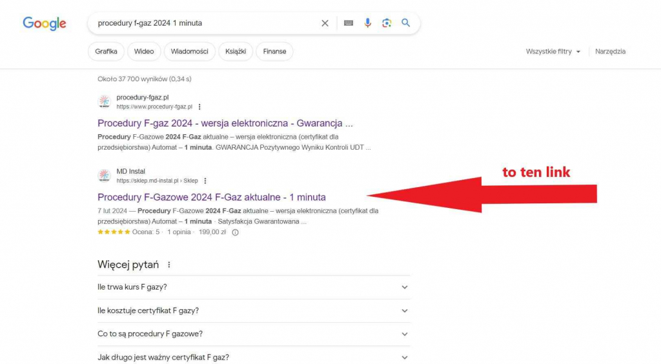
Task: Switch to the Grafika tab
Action: point(106,52)
